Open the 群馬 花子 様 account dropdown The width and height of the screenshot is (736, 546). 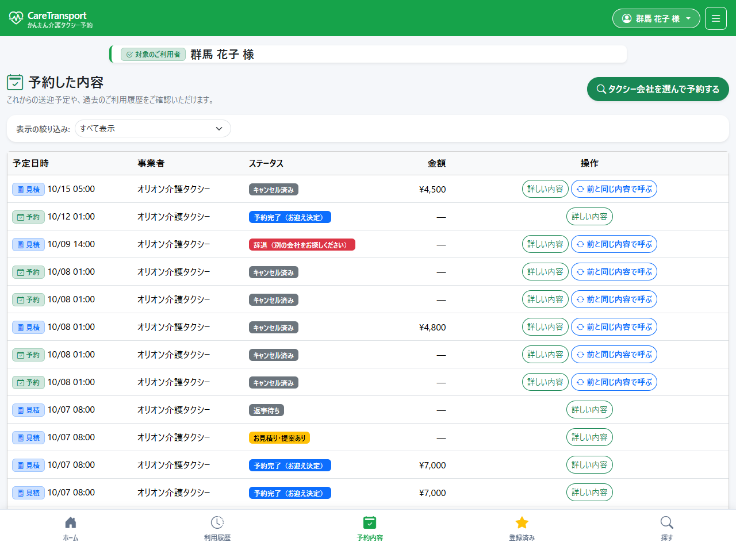point(656,18)
